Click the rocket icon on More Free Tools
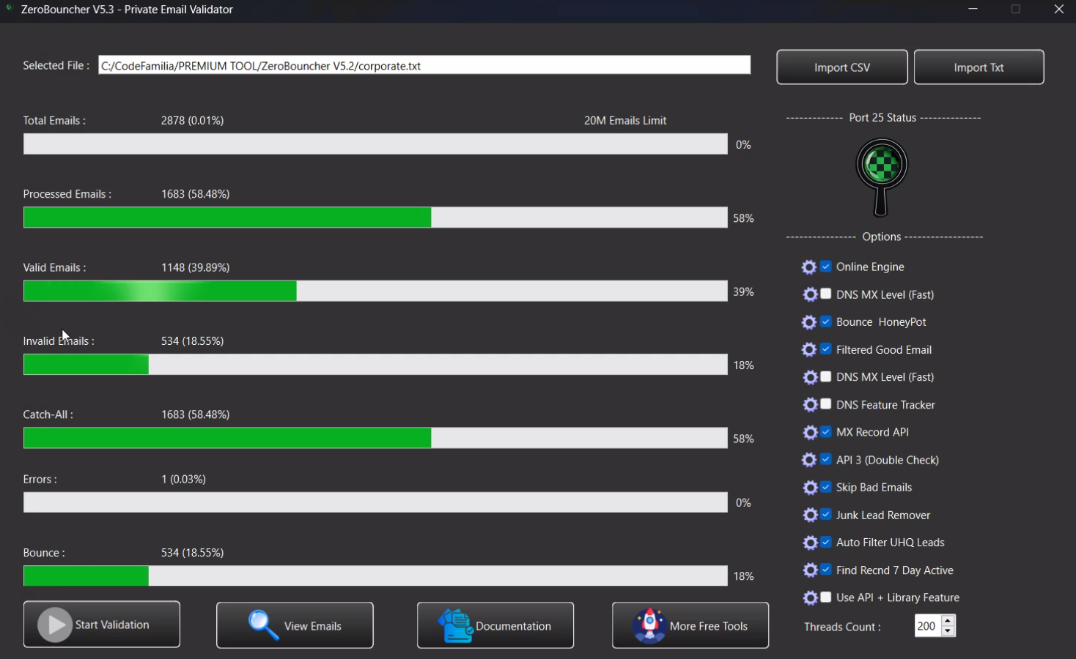 click(649, 626)
